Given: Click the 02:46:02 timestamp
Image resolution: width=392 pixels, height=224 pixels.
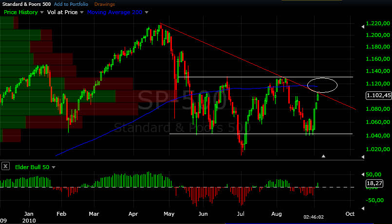Looking at the screenshot, I should click(314, 217).
